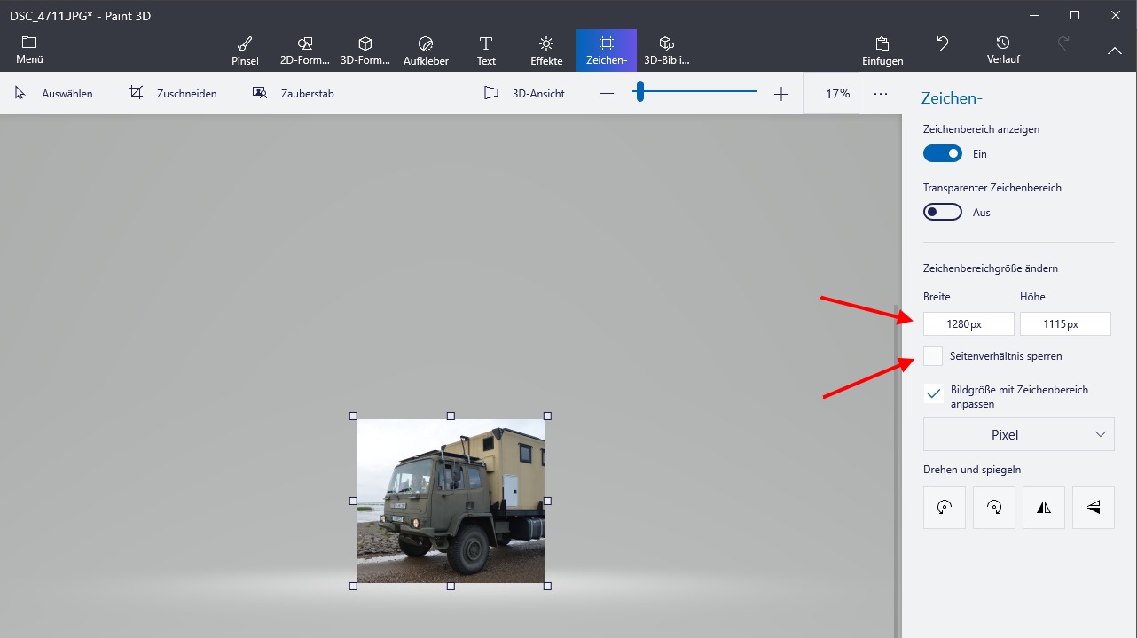Turn off Zeichenbereich anzeigen toggle
Screen dimensions: 1137x638
coord(942,153)
